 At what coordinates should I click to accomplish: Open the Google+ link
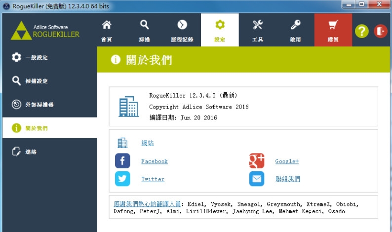pos(287,161)
